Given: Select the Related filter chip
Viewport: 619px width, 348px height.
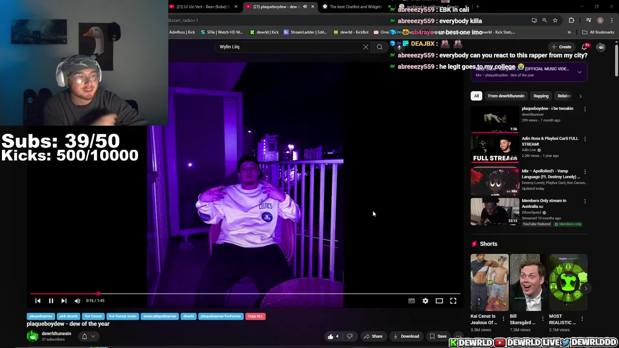Looking at the screenshot, I should (x=563, y=96).
